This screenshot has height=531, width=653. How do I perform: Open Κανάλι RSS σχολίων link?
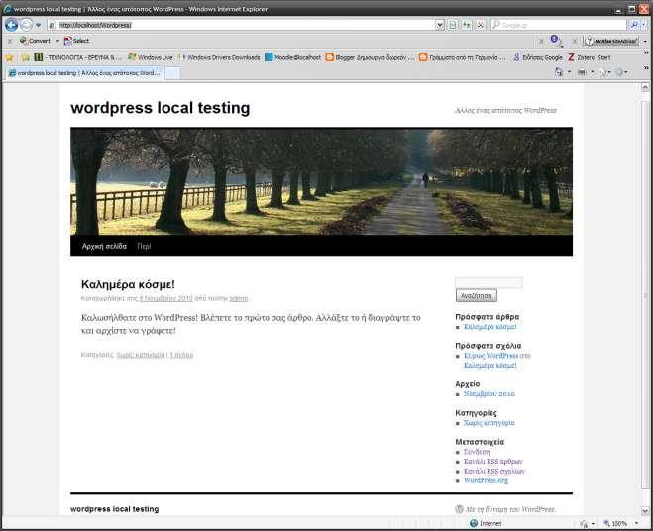(x=494, y=471)
